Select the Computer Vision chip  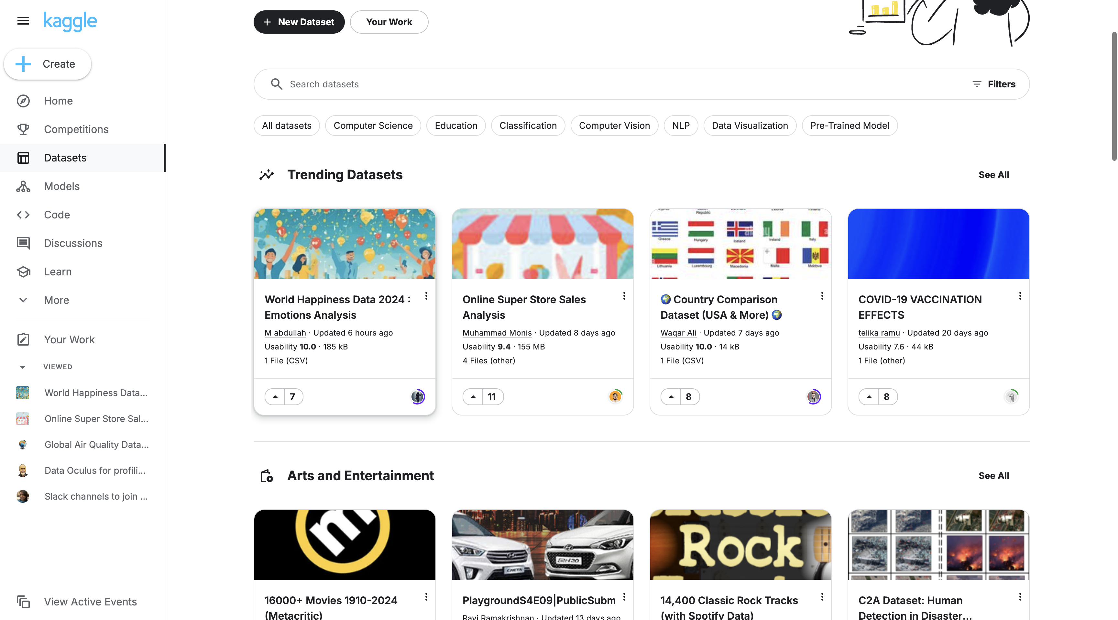(614, 126)
